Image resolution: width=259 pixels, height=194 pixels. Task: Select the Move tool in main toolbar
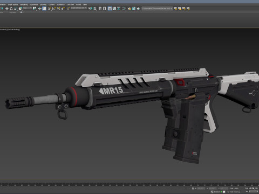point(7,9)
